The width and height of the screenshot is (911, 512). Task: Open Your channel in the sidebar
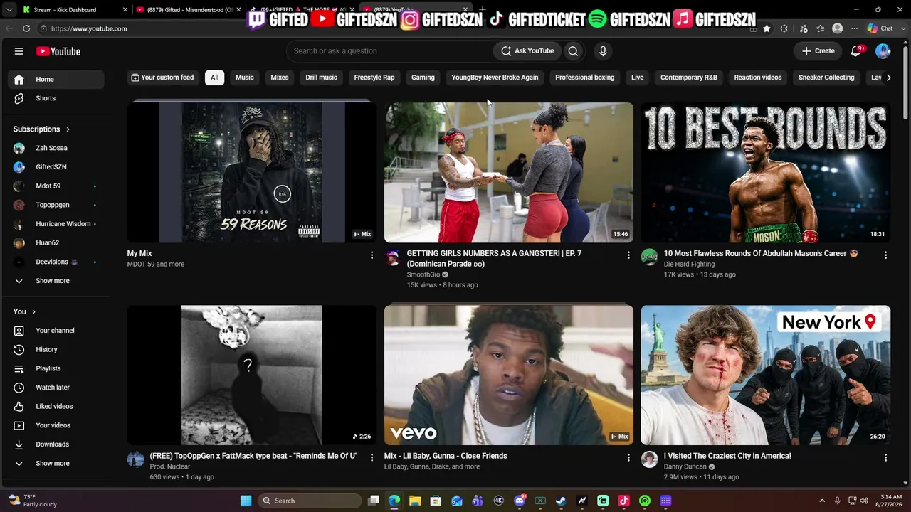(x=56, y=331)
